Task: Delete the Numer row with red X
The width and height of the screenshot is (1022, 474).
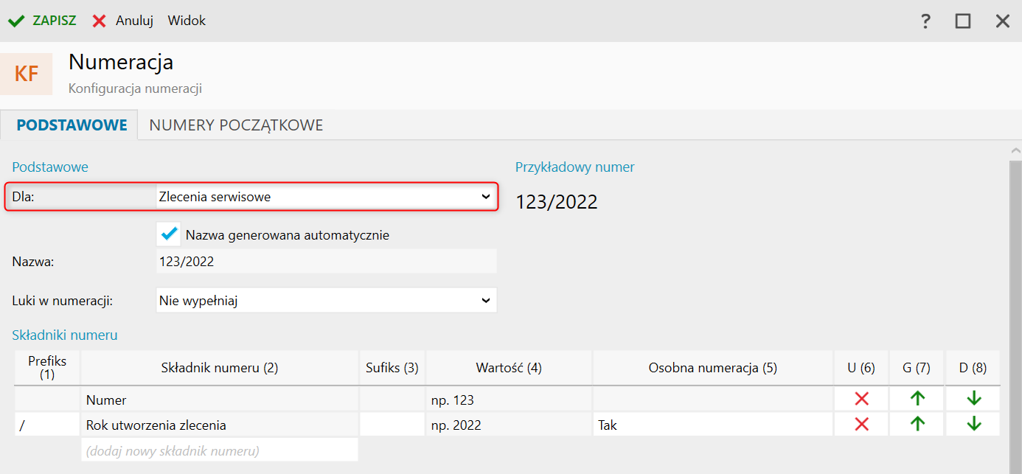Action: [x=861, y=400]
